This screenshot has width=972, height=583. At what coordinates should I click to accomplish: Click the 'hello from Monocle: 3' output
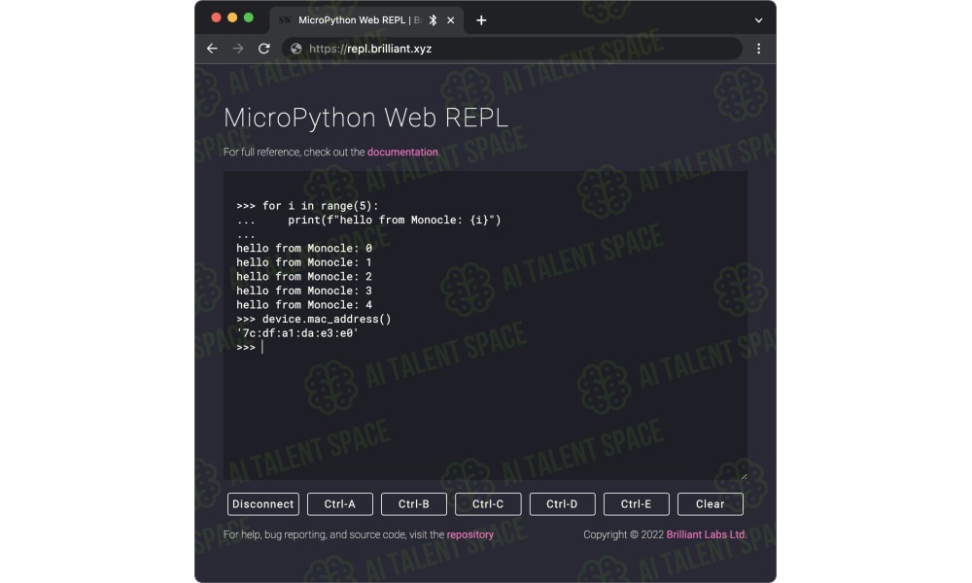pos(304,291)
